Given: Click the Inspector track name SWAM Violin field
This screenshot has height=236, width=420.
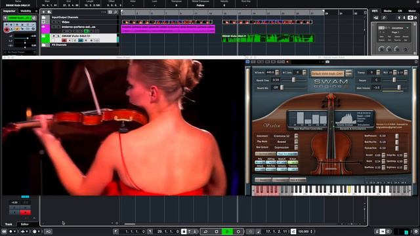Looking at the screenshot, I should click(20, 18).
